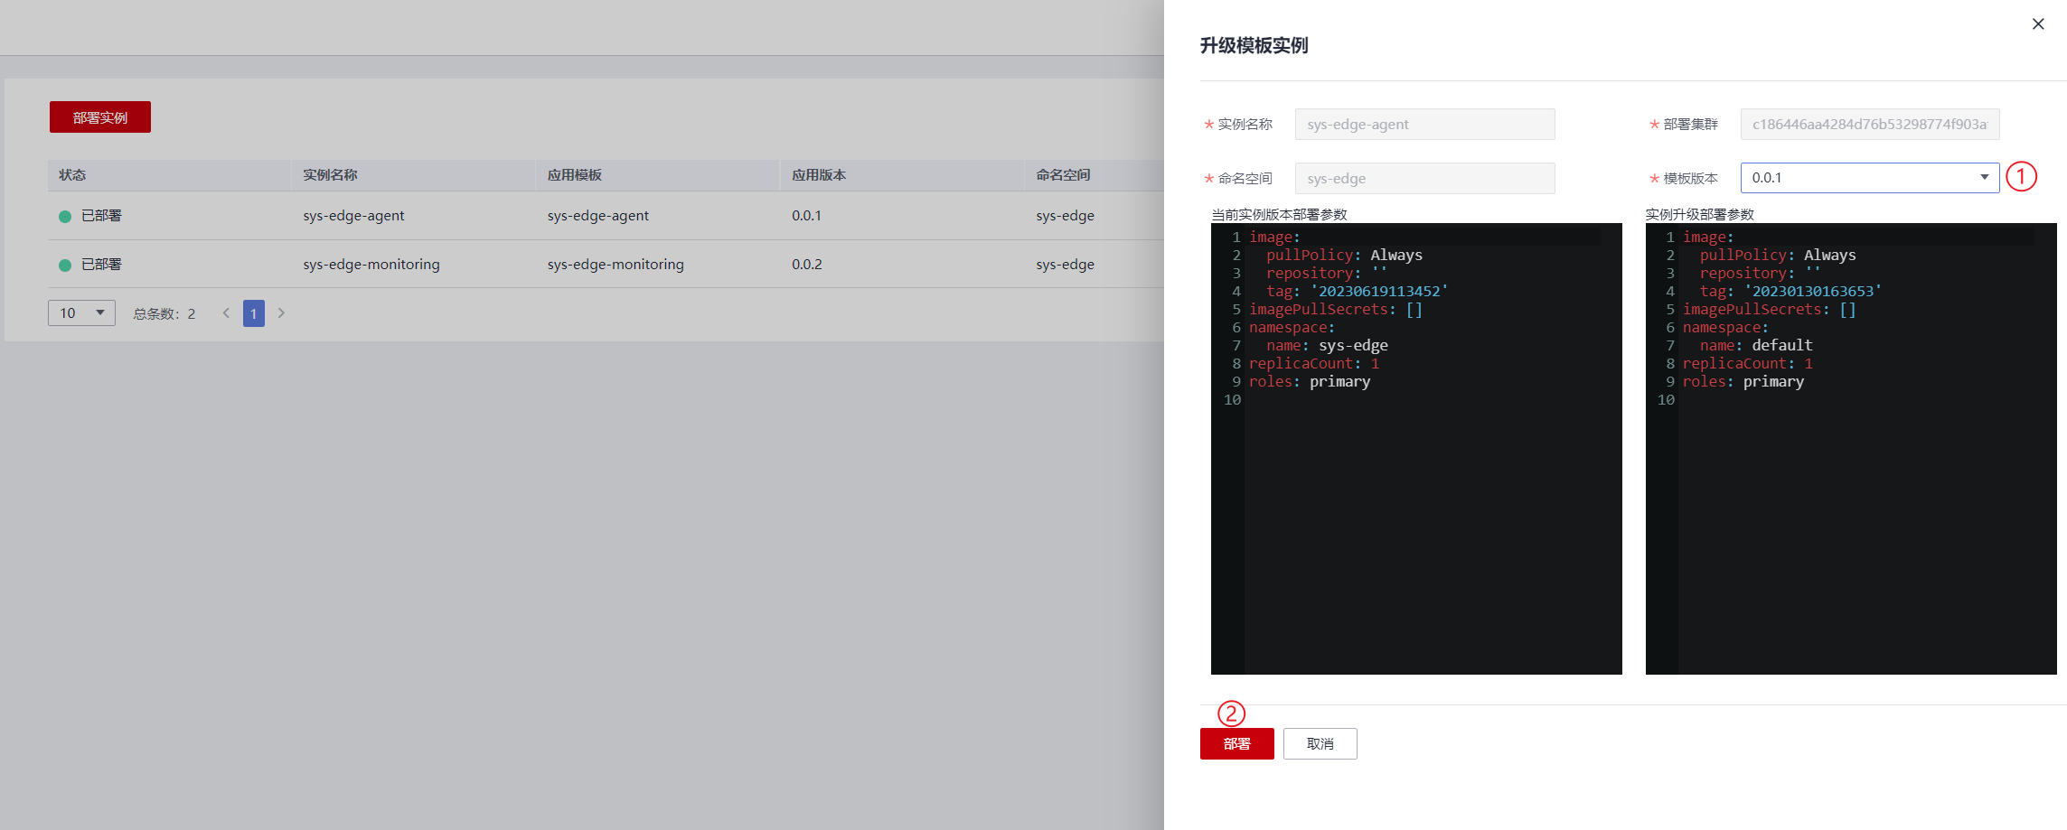Click 'name: default' line in upgrade parameters
The width and height of the screenshot is (2067, 830).
pyautogui.click(x=1756, y=345)
